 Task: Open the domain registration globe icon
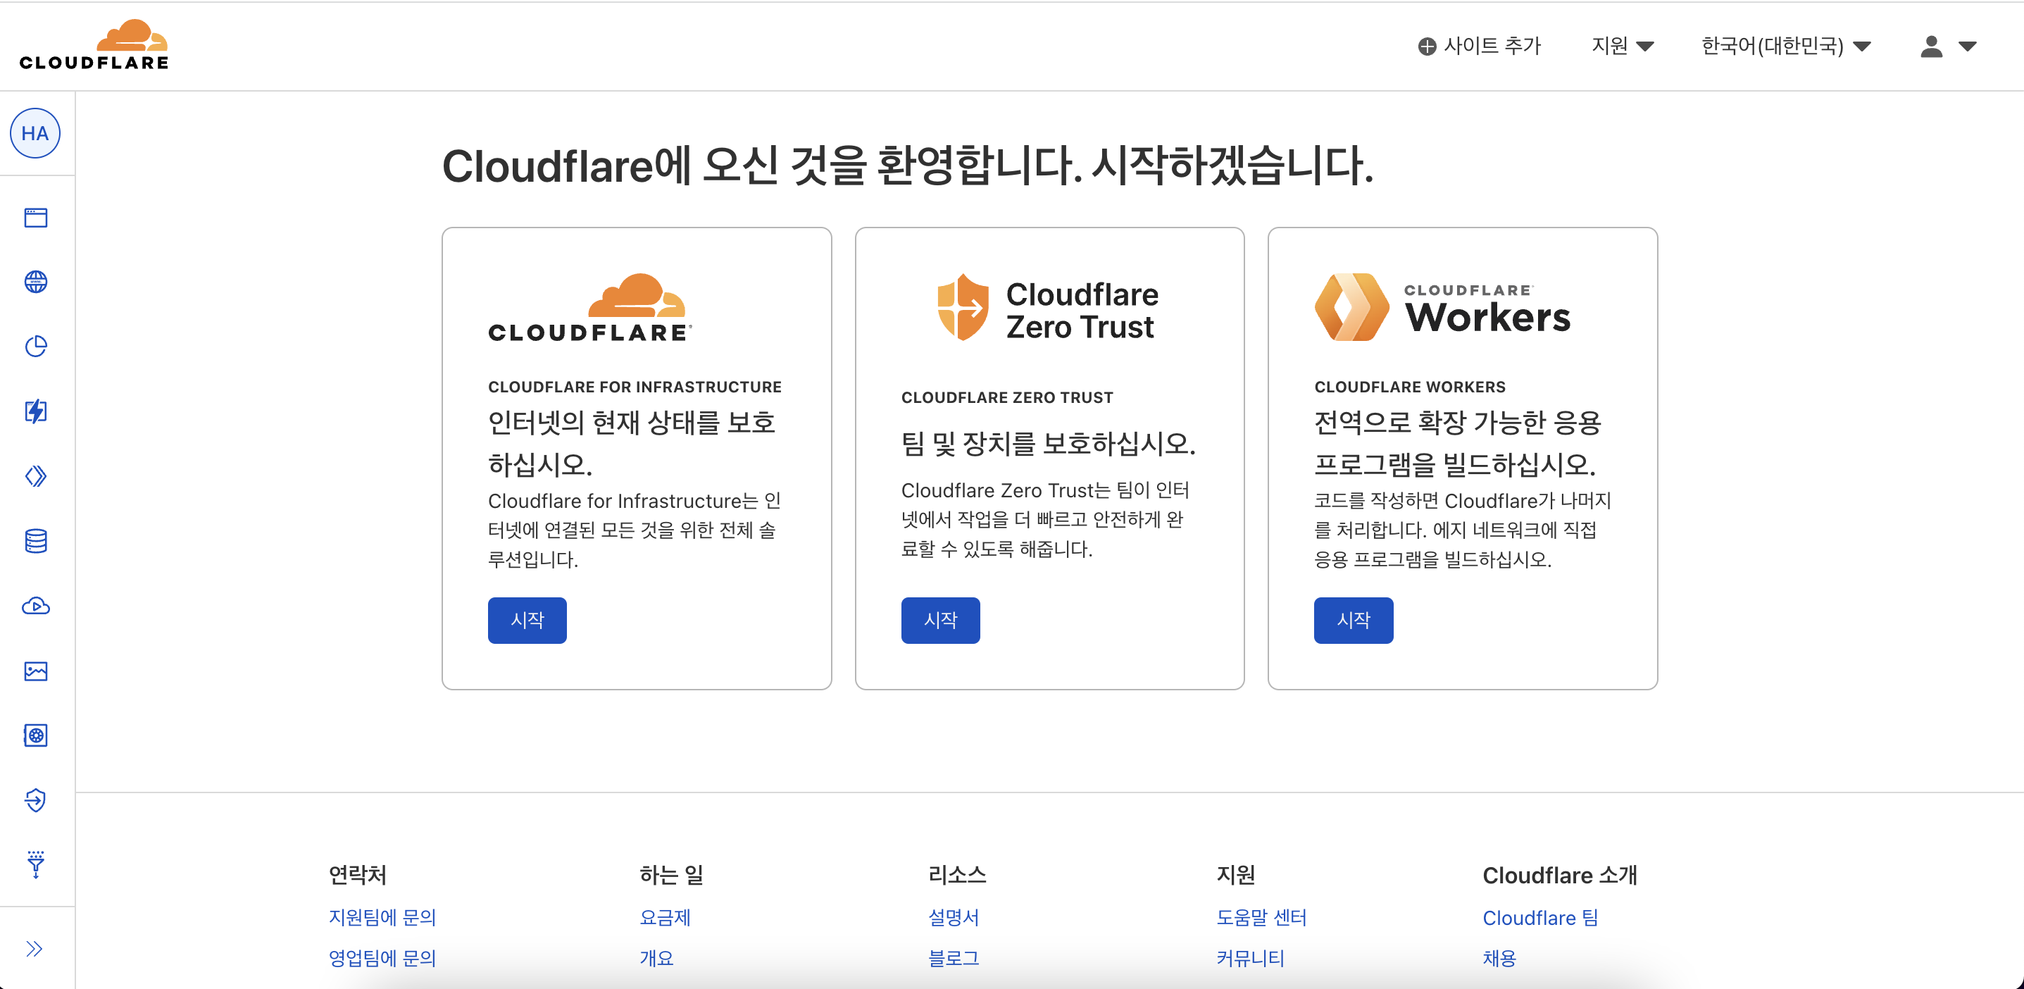35,282
